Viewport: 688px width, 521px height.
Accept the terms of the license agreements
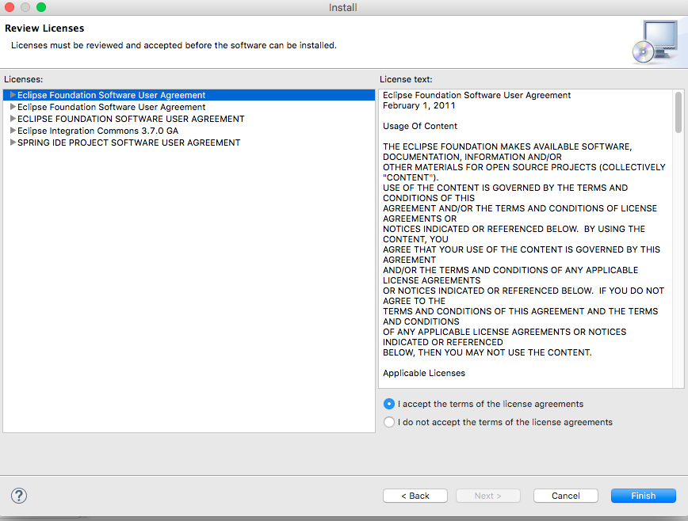[x=388, y=404]
